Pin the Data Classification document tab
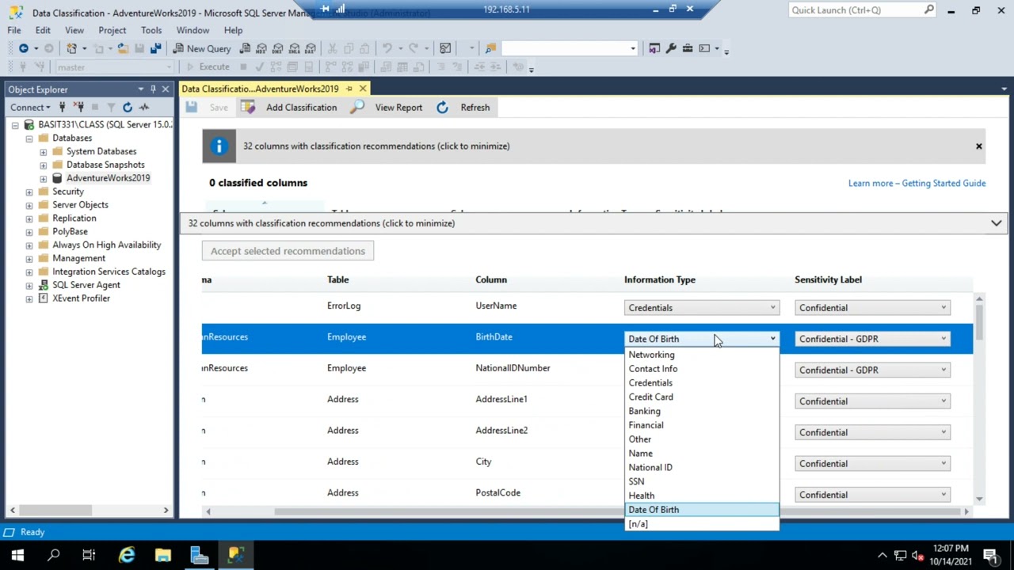This screenshot has height=570, width=1014. [349, 89]
